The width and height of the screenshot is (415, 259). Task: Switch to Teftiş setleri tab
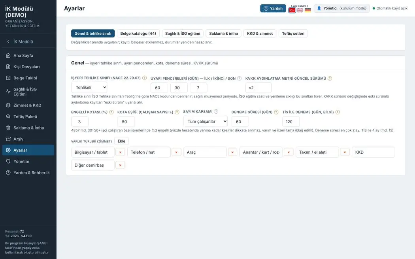[293, 34]
